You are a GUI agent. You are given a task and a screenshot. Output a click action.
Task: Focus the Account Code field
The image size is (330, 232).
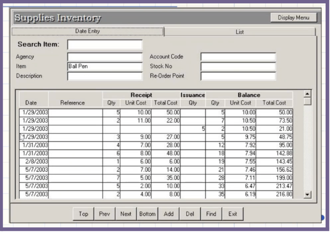click(x=238, y=57)
